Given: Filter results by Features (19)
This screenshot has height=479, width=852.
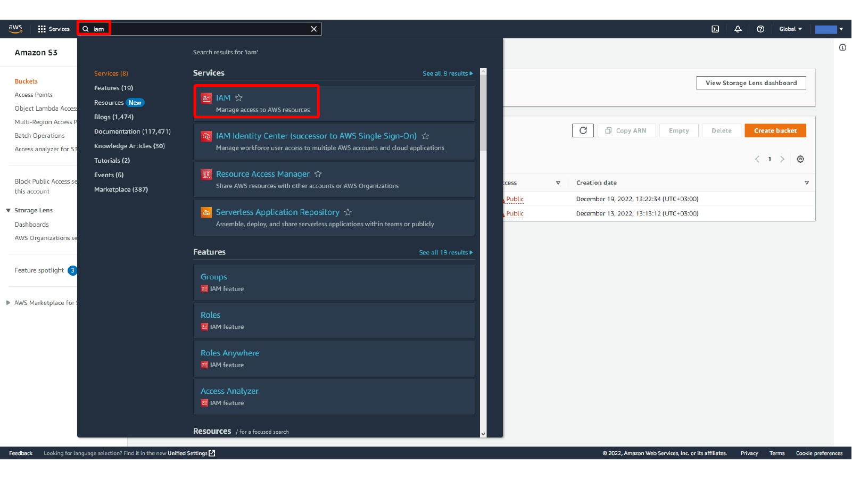Looking at the screenshot, I should tap(114, 88).
